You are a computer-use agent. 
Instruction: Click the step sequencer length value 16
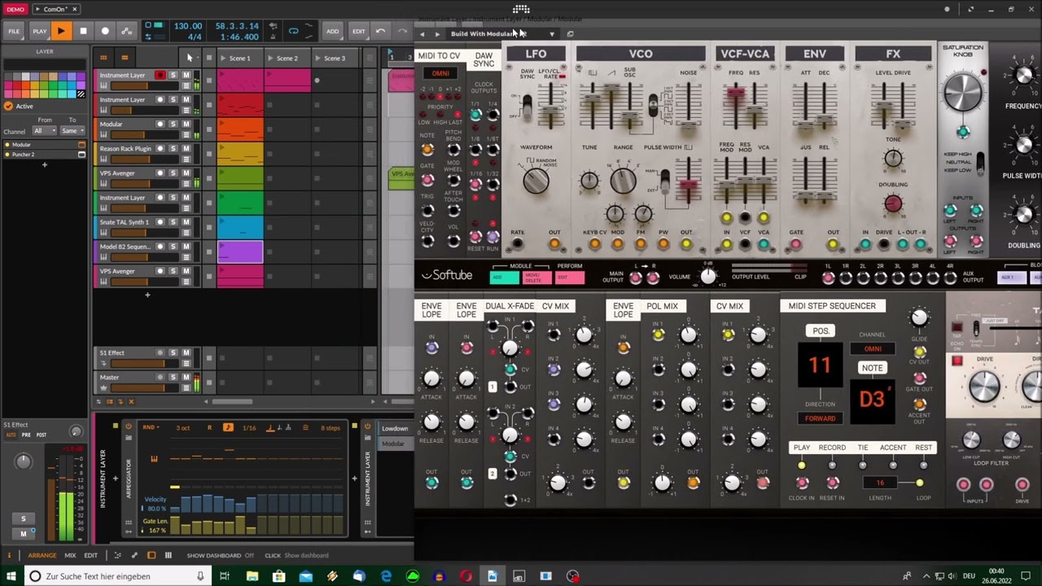[880, 483]
